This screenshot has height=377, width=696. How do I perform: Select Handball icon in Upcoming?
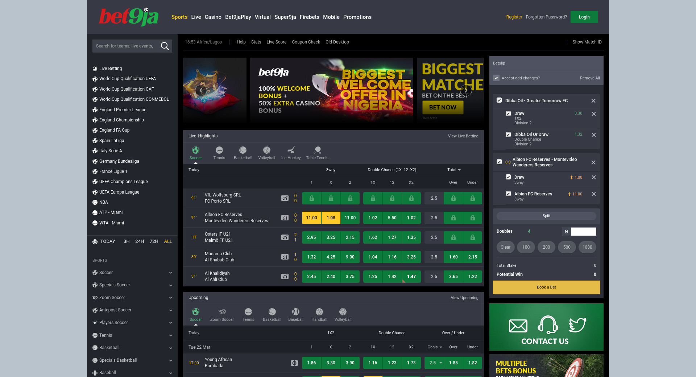[x=319, y=312]
